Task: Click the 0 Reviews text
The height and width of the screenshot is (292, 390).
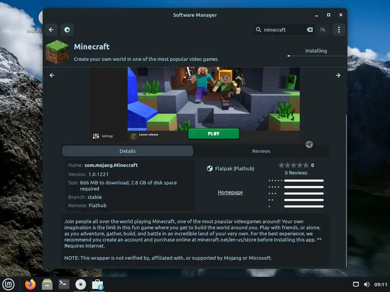Action: coord(296,173)
